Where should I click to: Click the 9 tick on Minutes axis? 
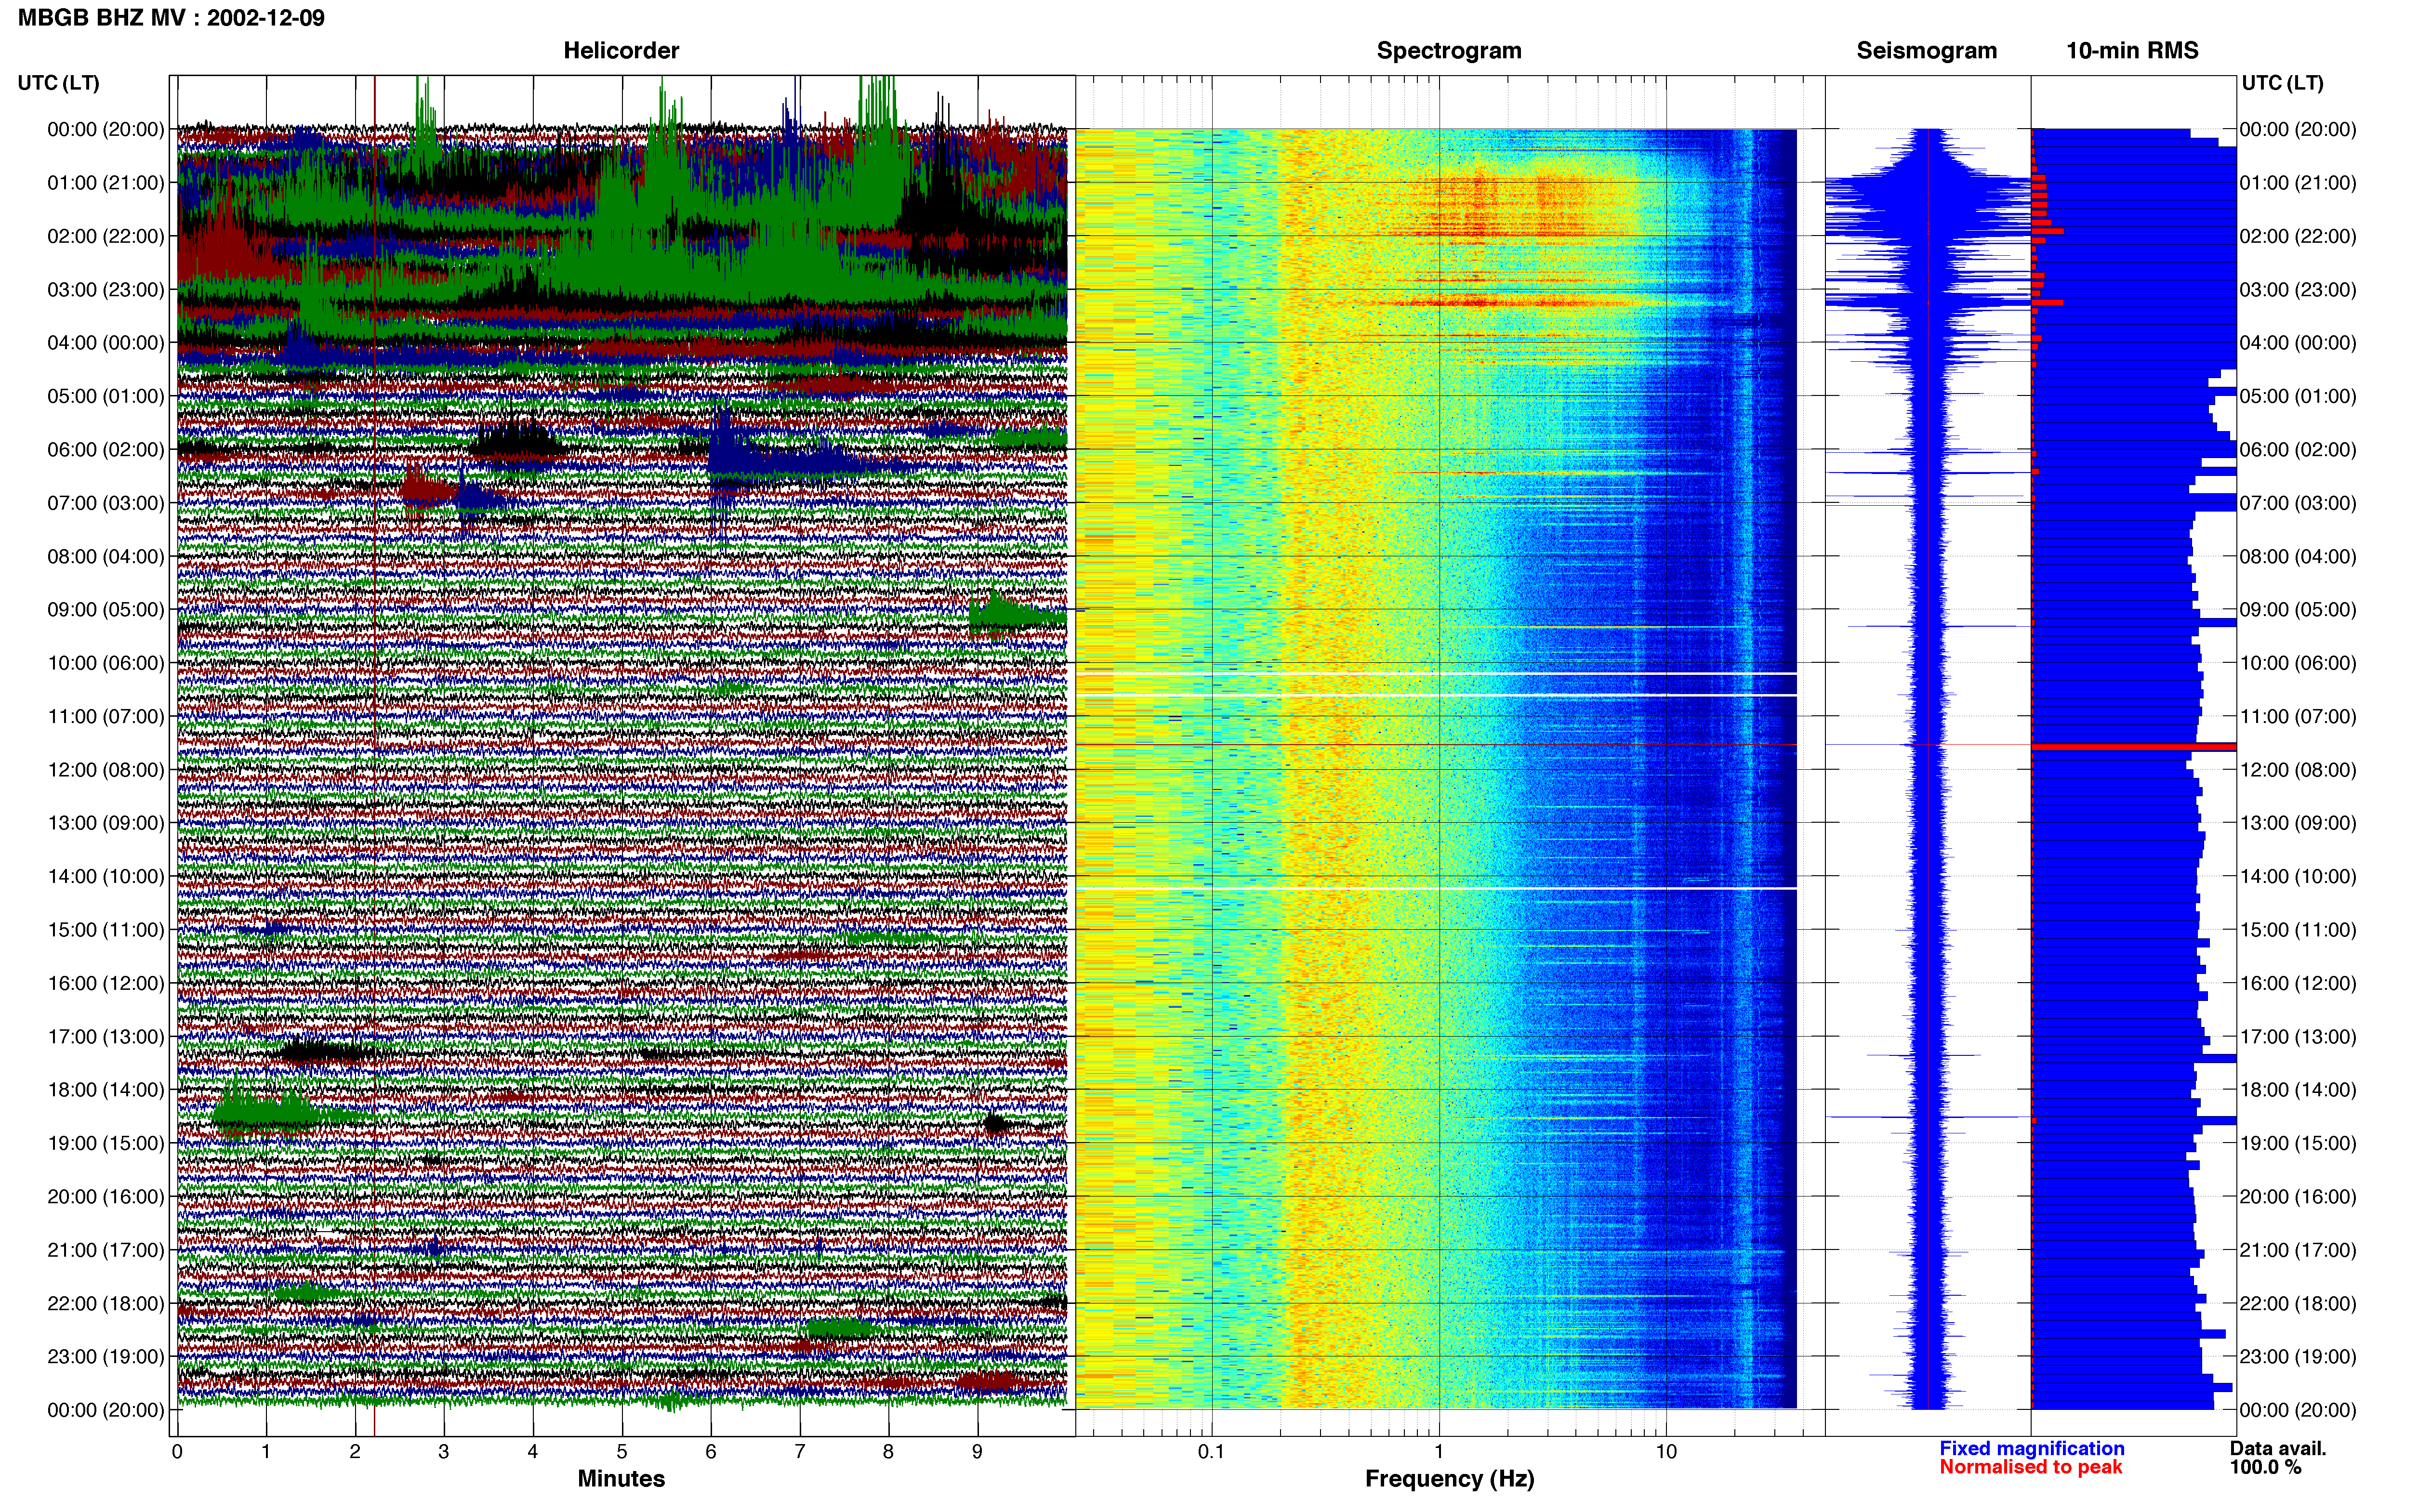(x=977, y=1452)
